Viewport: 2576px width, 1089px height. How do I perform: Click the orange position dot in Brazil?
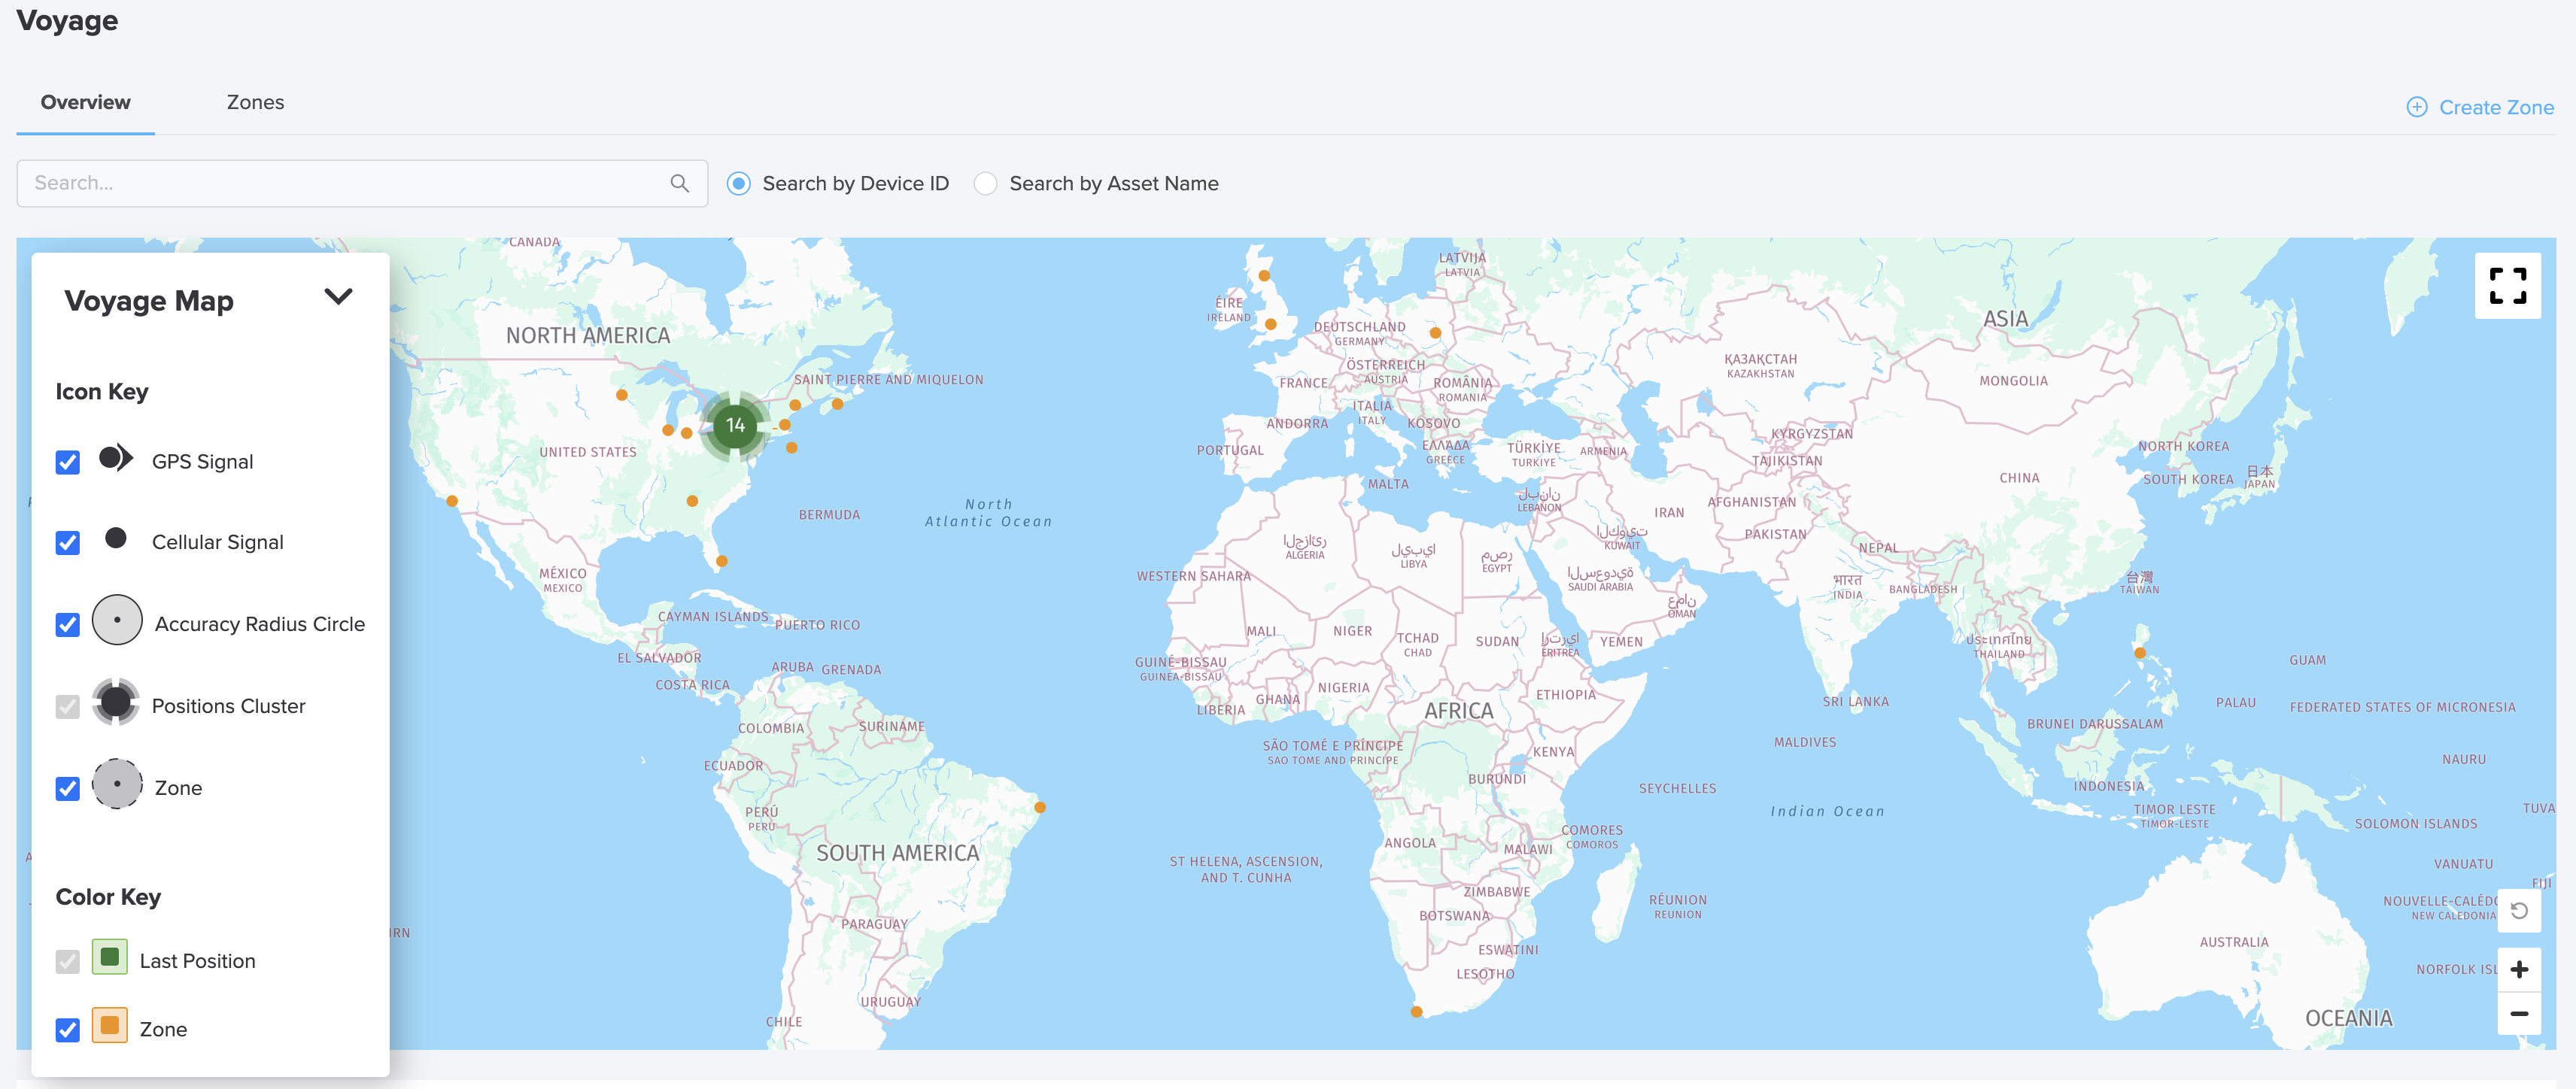point(1040,807)
